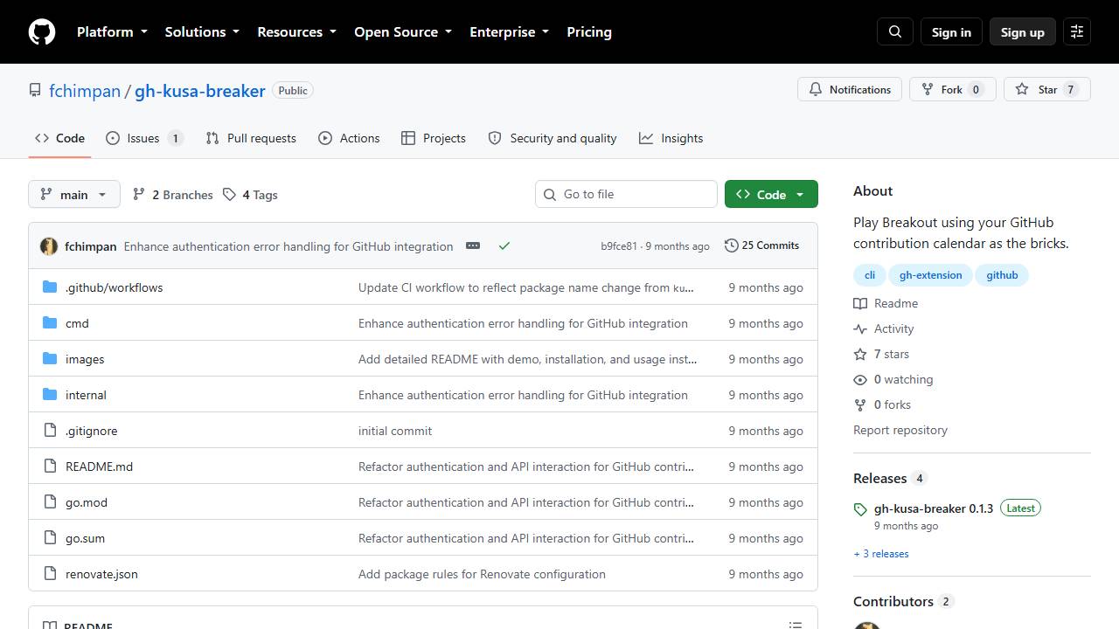Open the README.md file

coord(100,467)
